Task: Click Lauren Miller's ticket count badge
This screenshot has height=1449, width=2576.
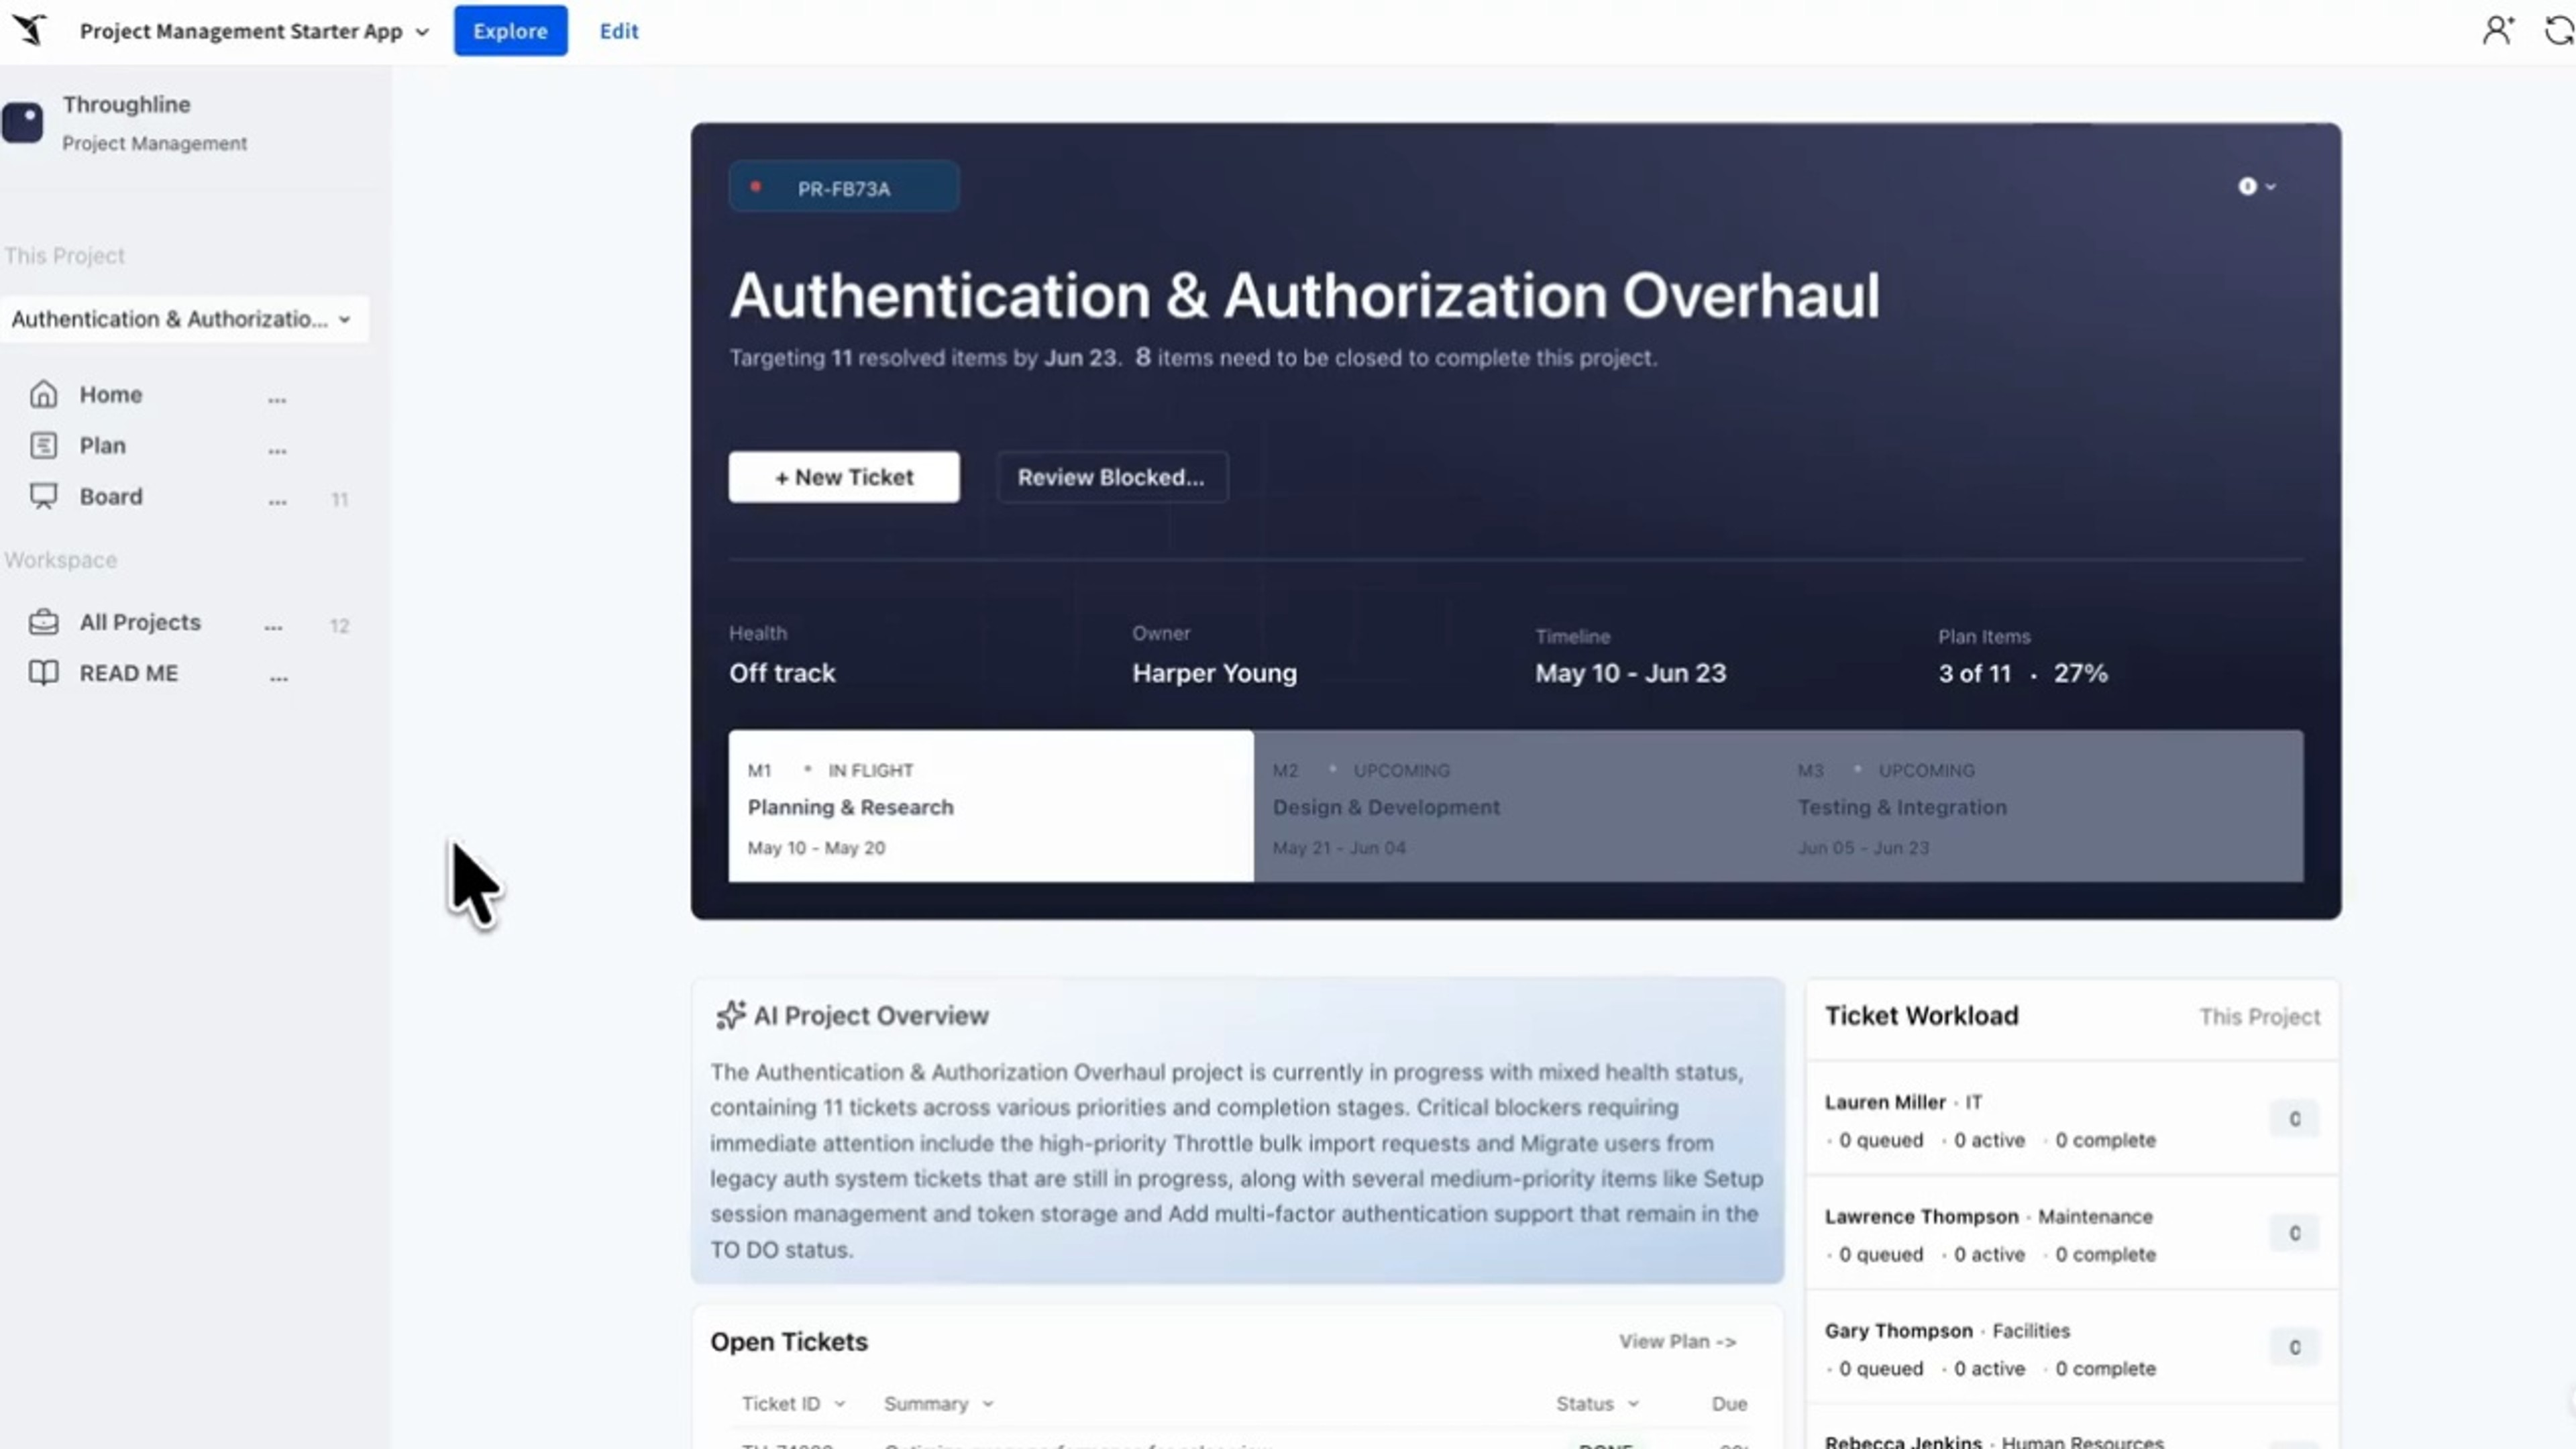Action: [x=2294, y=1119]
